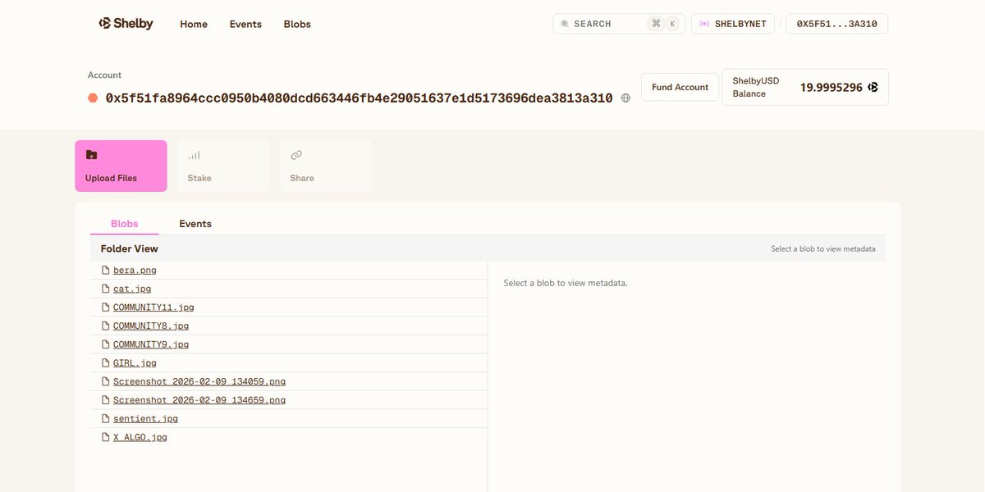Click the file icon beside sentient.jpg

tap(105, 418)
